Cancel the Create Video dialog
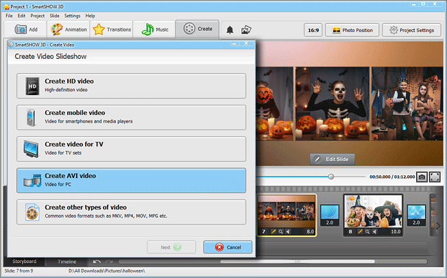Viewport: 447px width, 278px height. (x=228, y=247)
